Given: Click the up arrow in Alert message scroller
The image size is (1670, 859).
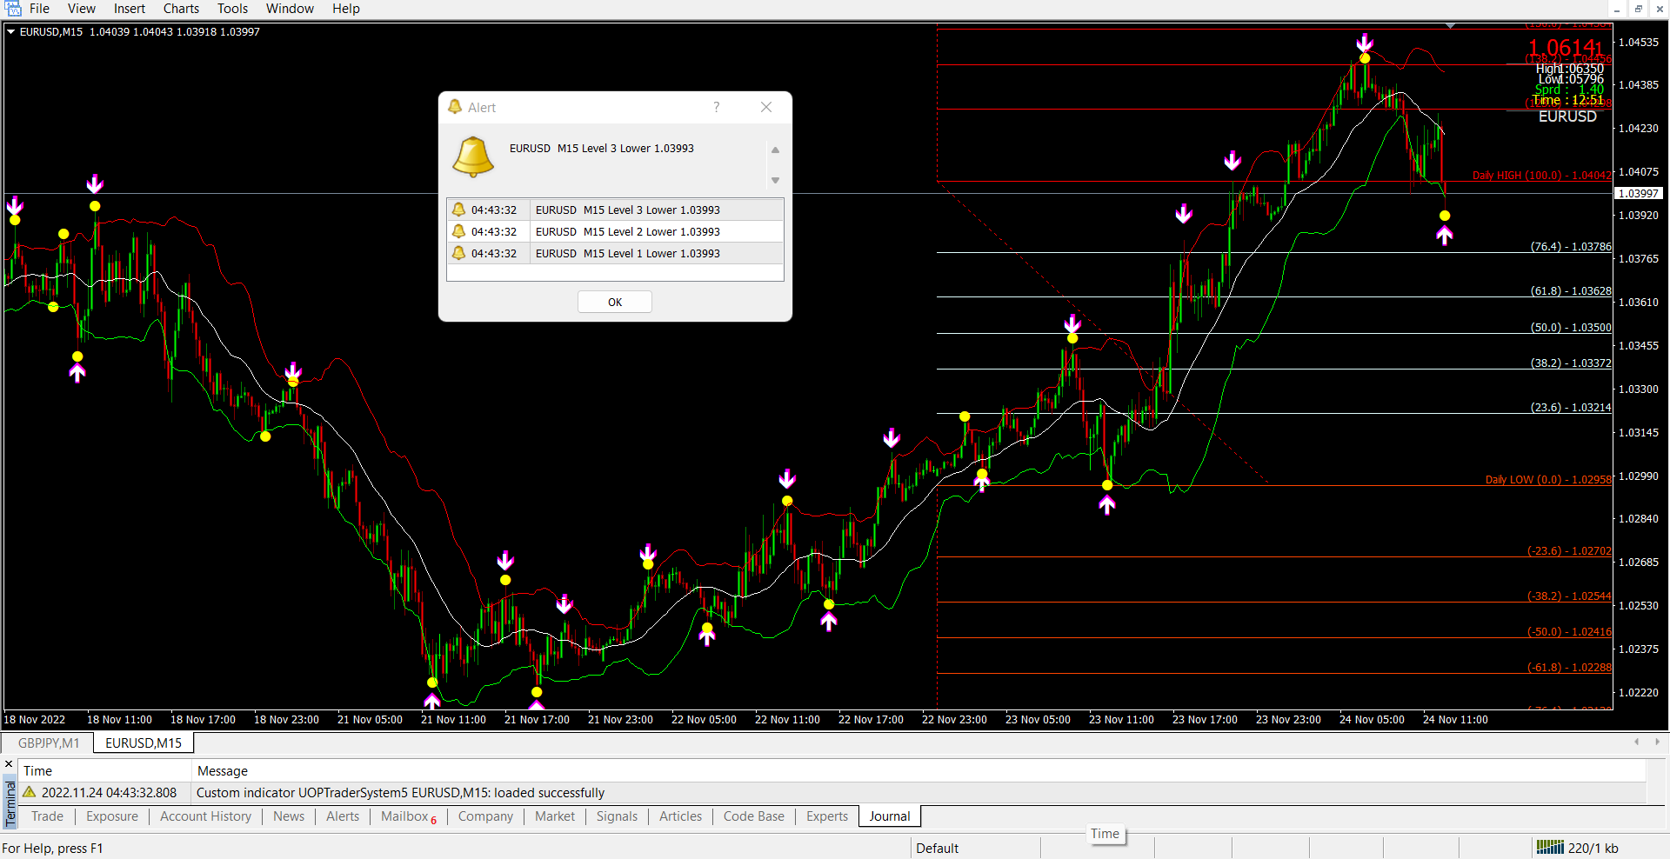Looking at the screenshot, I should click(775, 150).
